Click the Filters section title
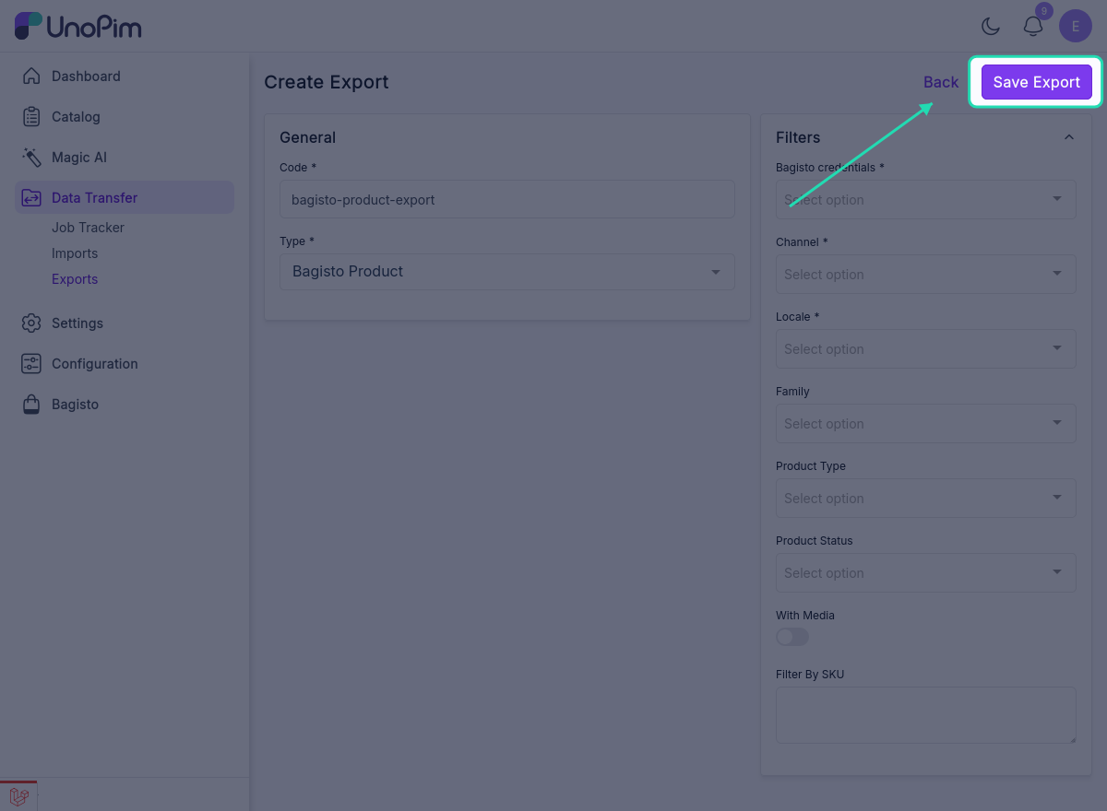This screenshot has width=1107, height=811. click(798, 137)
